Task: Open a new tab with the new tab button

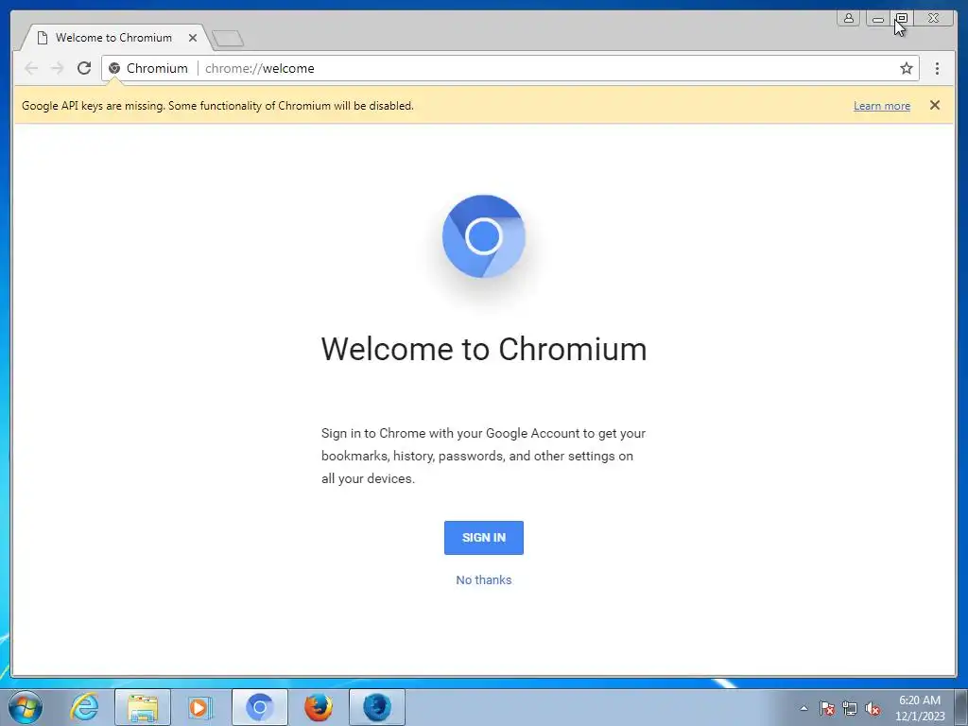Action: (x=228, y=38)
